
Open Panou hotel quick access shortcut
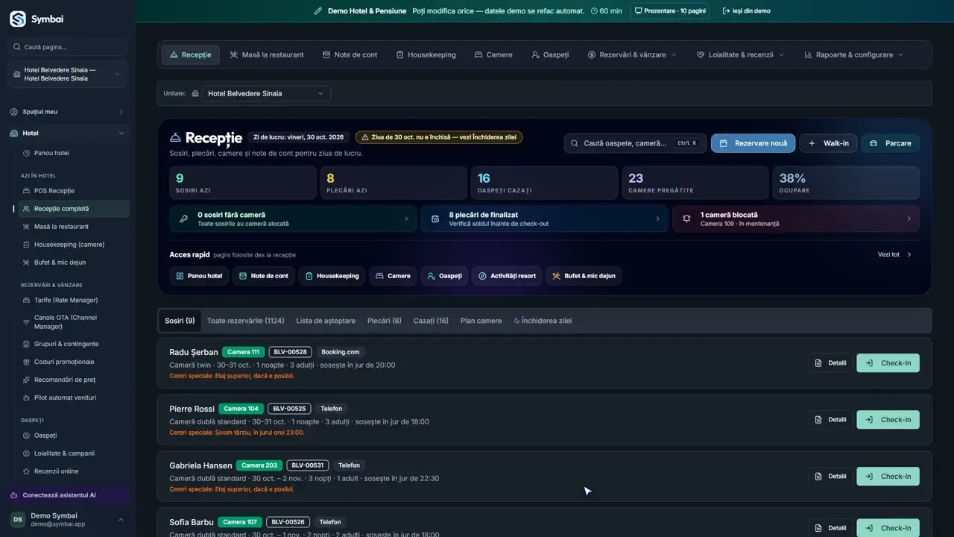click(199, 276)
